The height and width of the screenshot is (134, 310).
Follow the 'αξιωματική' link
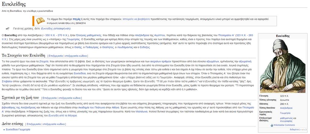tap(245, 61)
